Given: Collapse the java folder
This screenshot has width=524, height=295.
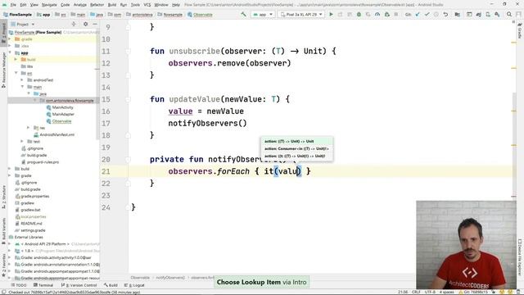Looking at the screenshot, I should tap(29, 93).
